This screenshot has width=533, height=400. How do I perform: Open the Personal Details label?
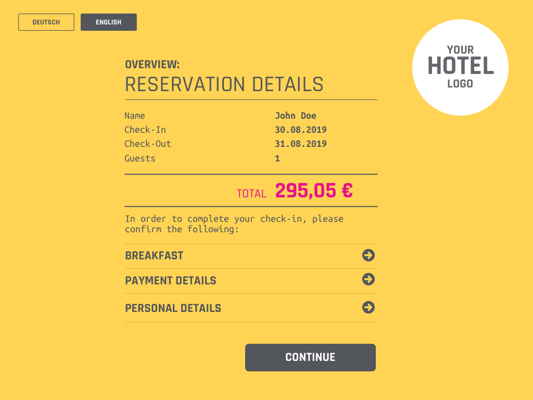click(x=173, y=308)
